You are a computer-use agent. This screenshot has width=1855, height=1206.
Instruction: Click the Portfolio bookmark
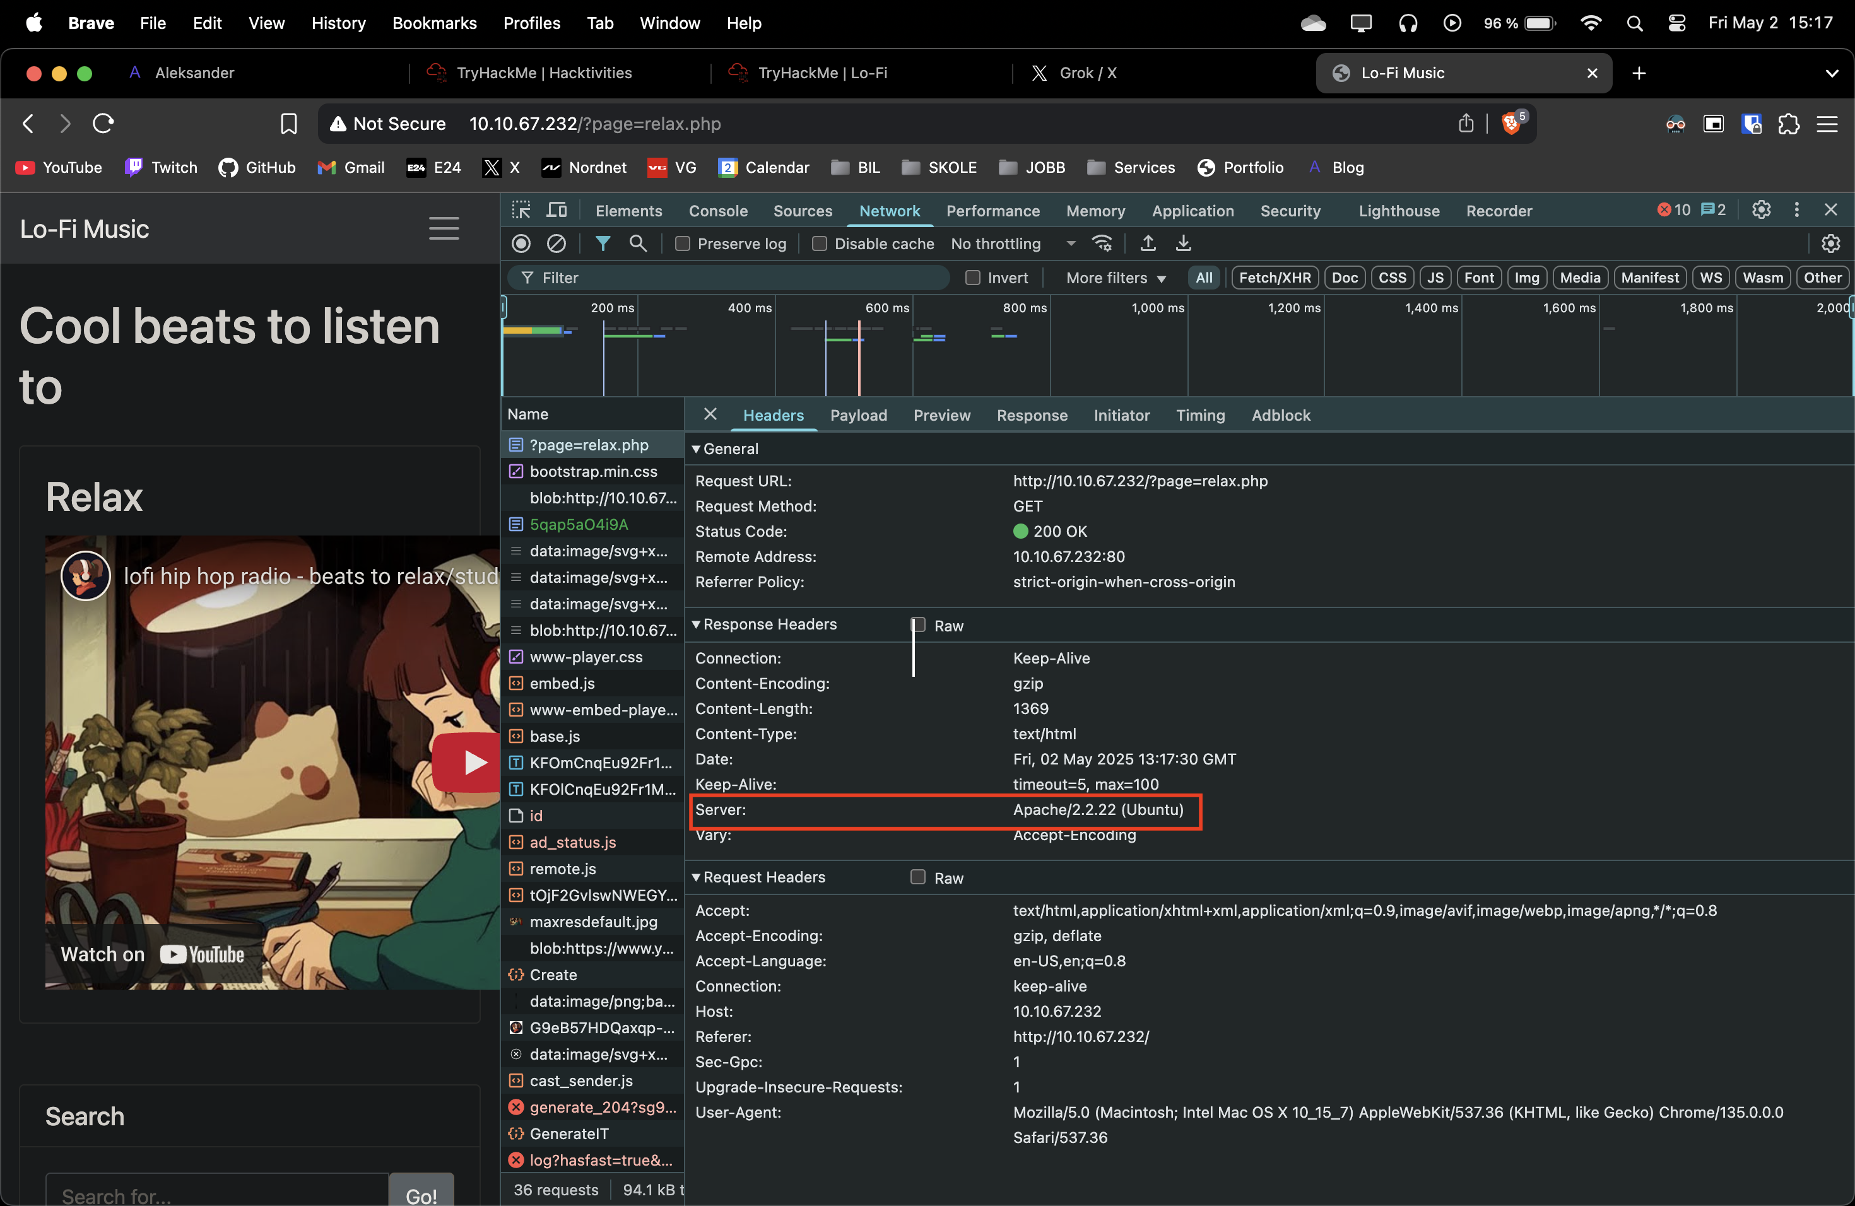(1240, 168)
